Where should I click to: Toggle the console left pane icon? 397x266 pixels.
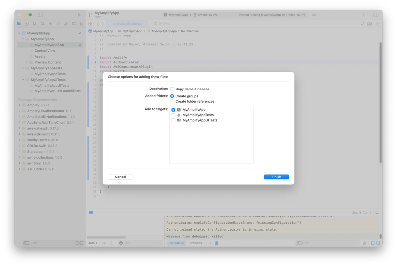click(x=373, y=243)
